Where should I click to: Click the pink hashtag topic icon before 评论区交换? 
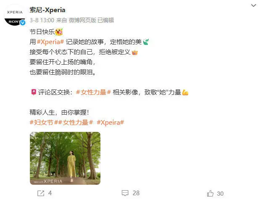click(x=34, y=92)
